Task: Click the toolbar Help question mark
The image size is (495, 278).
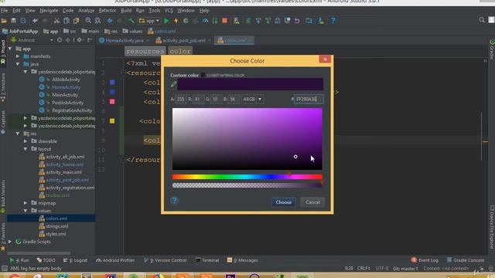Action: (333, 21)
